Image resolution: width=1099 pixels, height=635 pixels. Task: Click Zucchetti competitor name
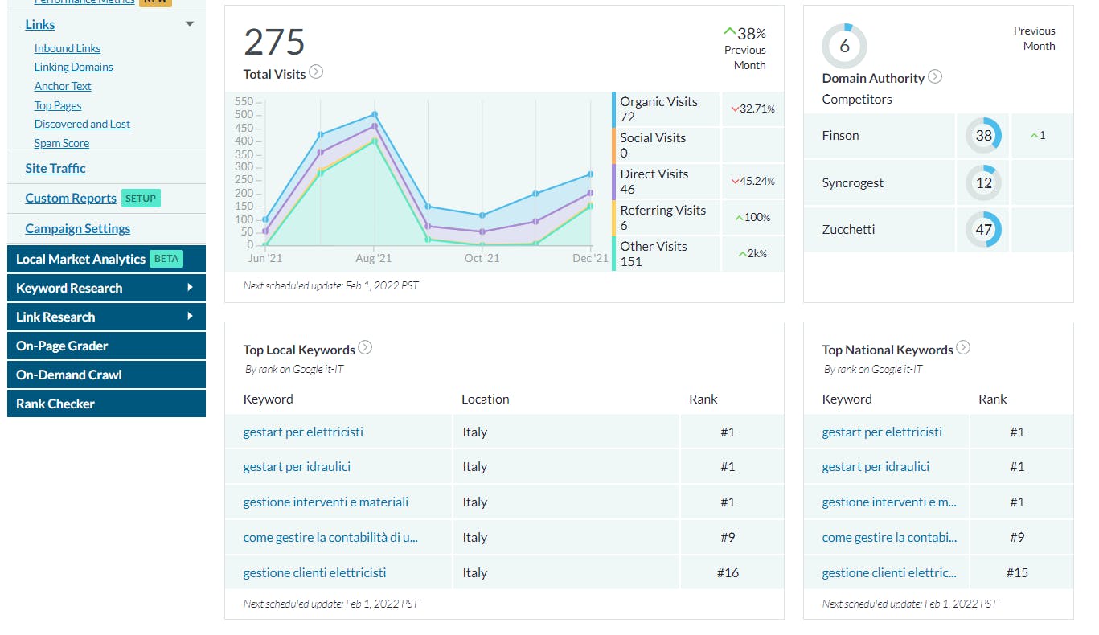(848, 229)
